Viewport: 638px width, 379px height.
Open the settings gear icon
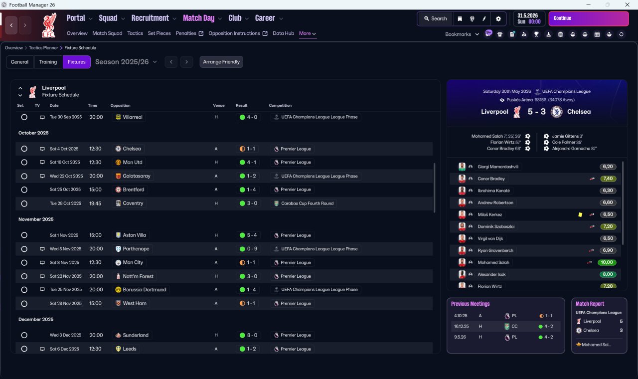click(x=498, y=18)
